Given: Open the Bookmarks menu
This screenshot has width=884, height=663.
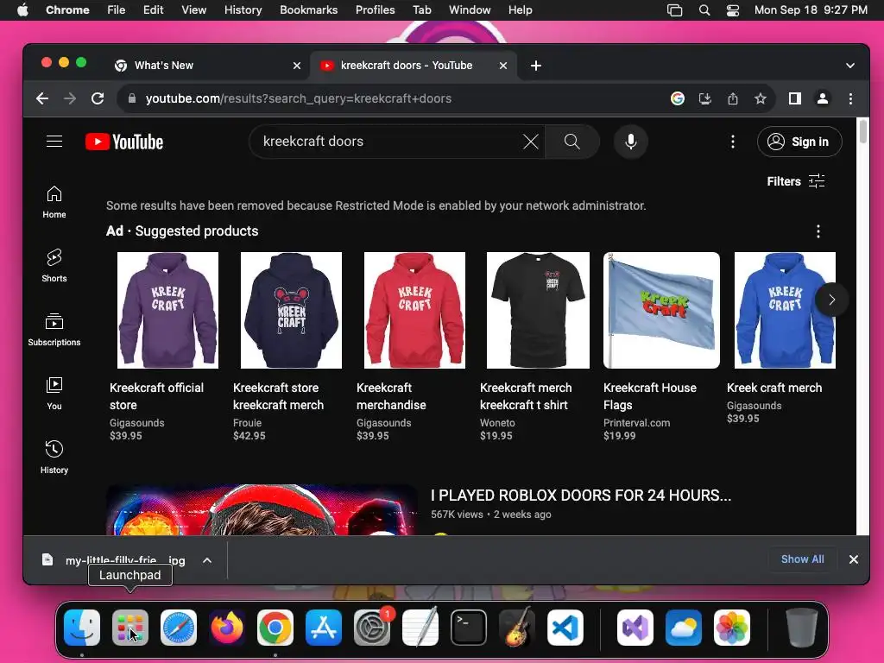Looking at the screenshot, I should [308, 10].
